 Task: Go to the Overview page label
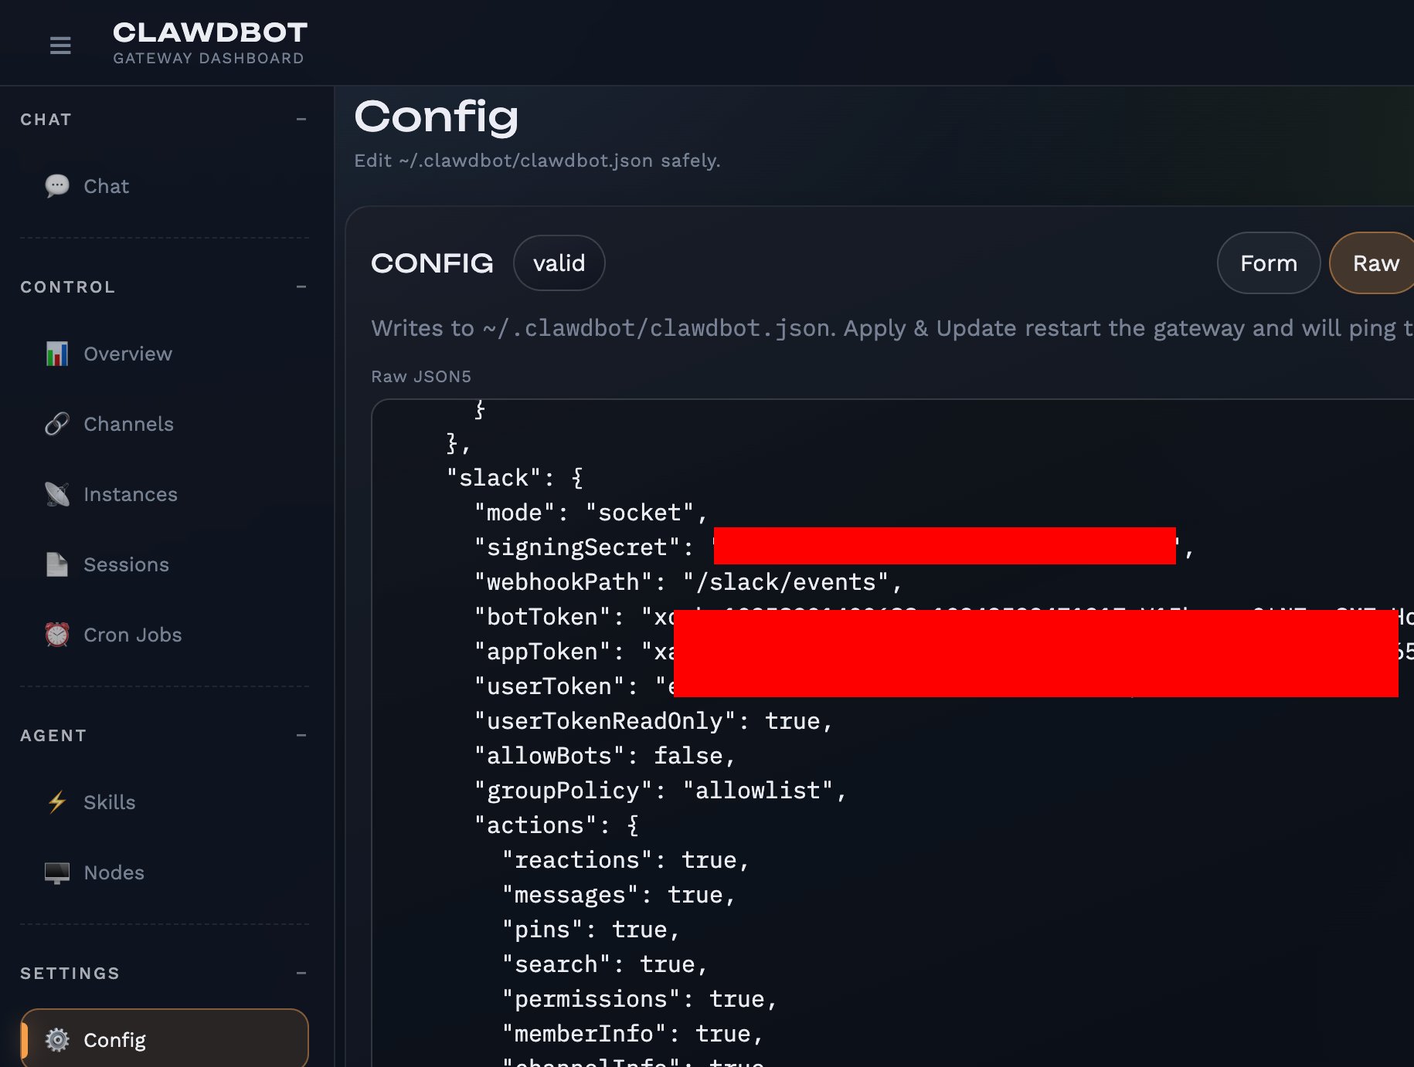click(128, 354)
